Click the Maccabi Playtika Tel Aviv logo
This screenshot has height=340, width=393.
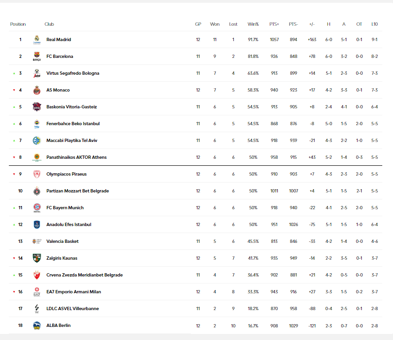pyautogui.click(x=37, y=141)
